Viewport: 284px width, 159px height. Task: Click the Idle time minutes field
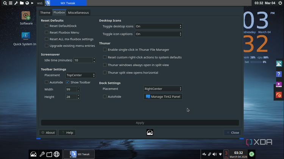coord(83,60)
